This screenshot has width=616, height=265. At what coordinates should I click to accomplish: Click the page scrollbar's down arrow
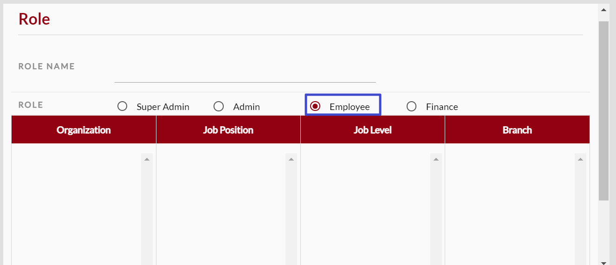(603, 262)
